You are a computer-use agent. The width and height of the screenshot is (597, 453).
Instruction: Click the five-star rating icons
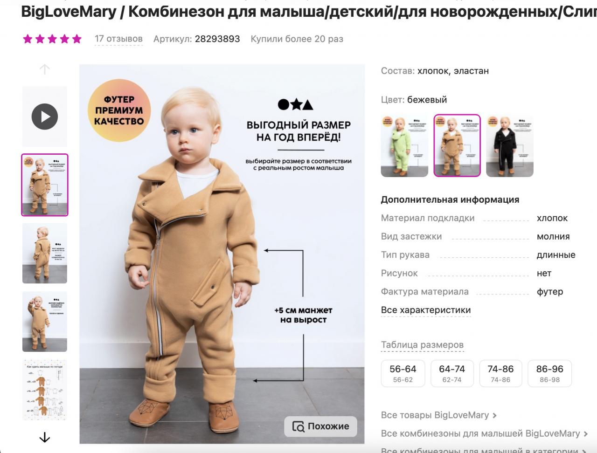[52, 39]
